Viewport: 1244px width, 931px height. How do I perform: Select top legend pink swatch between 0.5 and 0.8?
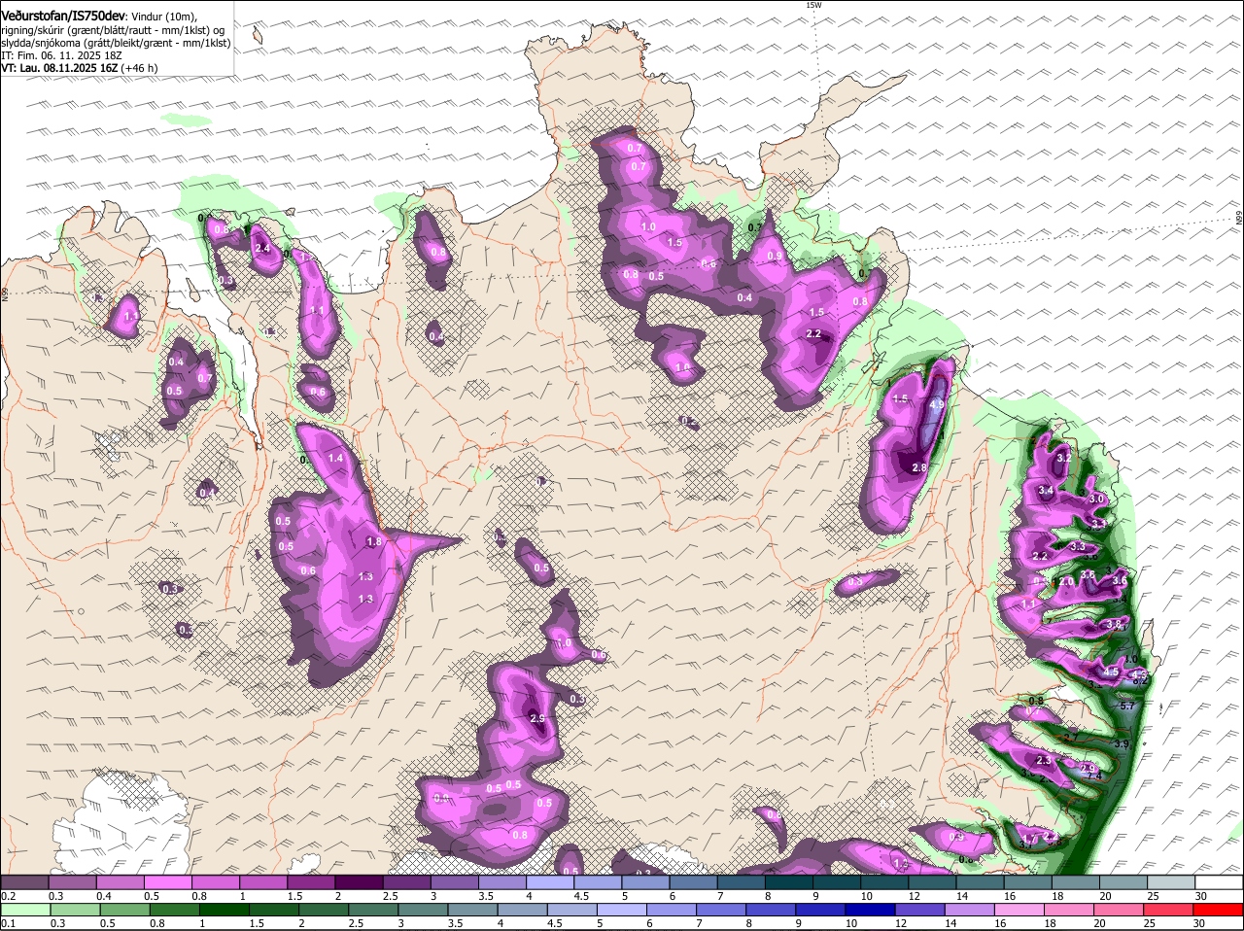(170, 882)
